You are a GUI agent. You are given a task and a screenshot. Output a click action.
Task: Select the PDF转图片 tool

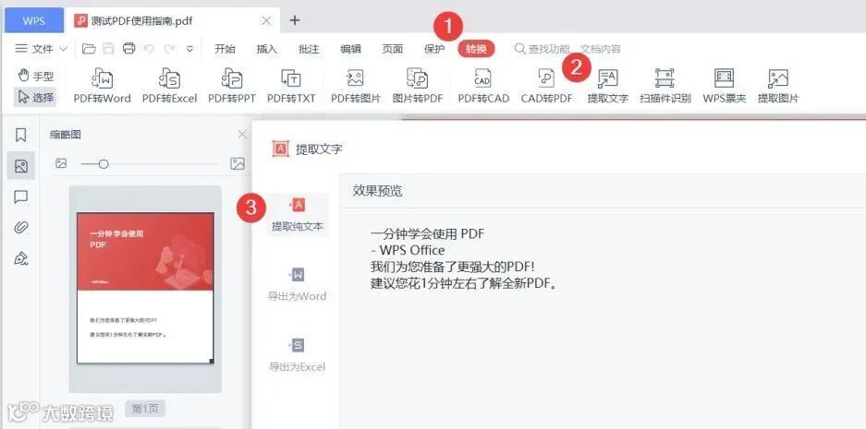click(356, 86)
